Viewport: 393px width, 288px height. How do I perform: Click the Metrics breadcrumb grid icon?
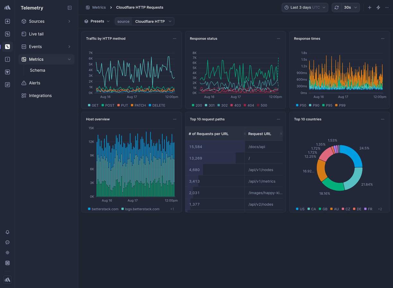[x=88, y=7]
